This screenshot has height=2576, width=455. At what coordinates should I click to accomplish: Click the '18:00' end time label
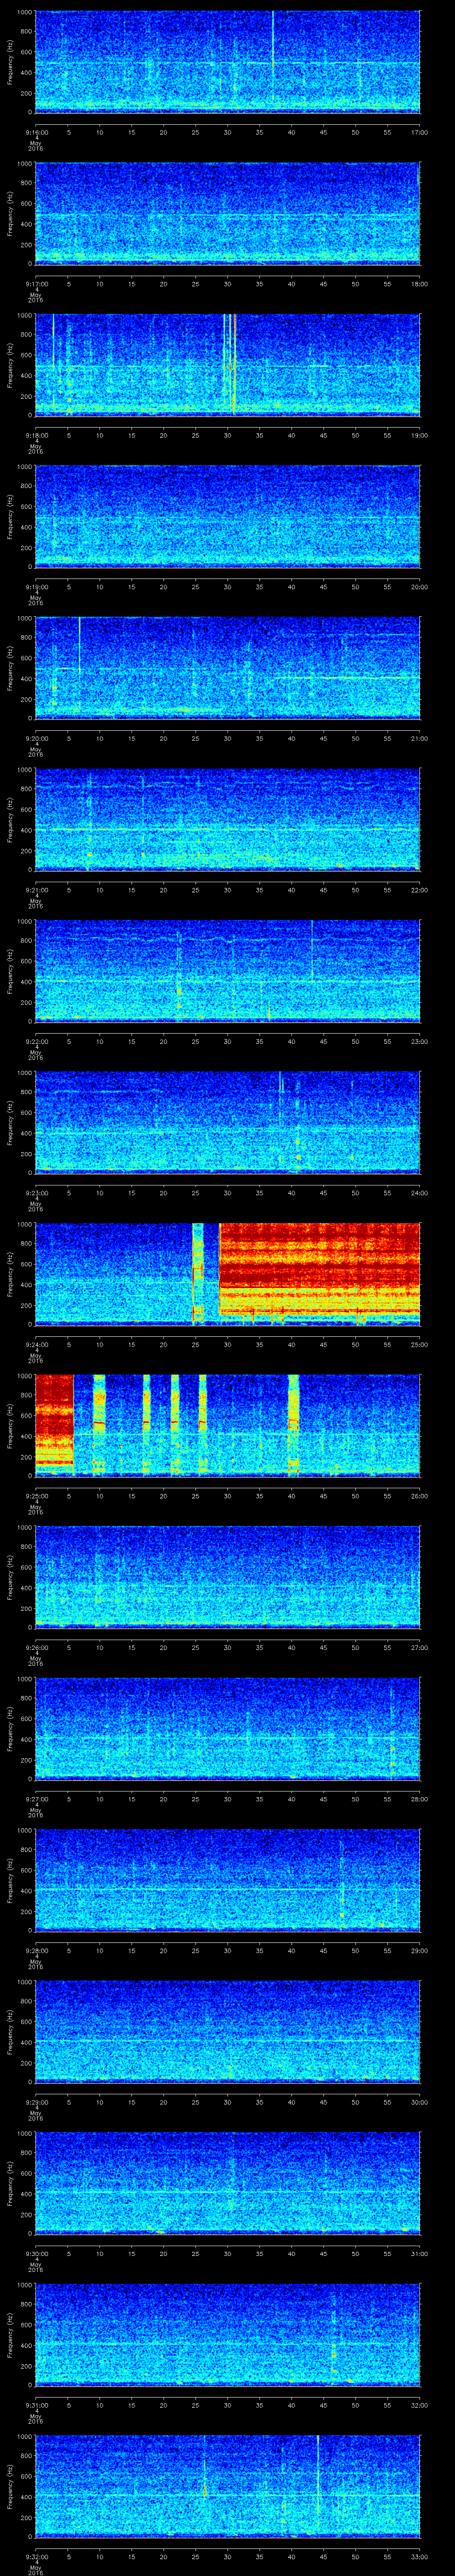click(419, 284)
